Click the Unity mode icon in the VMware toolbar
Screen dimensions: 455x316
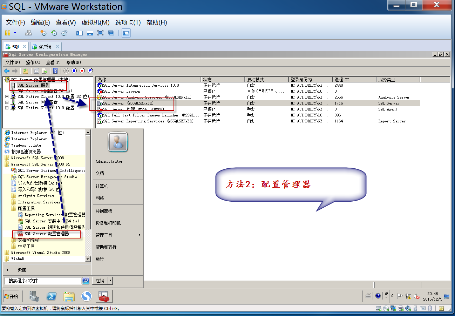(111, 33)
